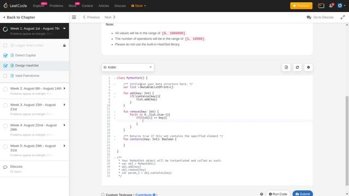Viewport: 349px width, 196px height.
Task: Open the sidebar hamburger menu icon
Action: [74, 17]
